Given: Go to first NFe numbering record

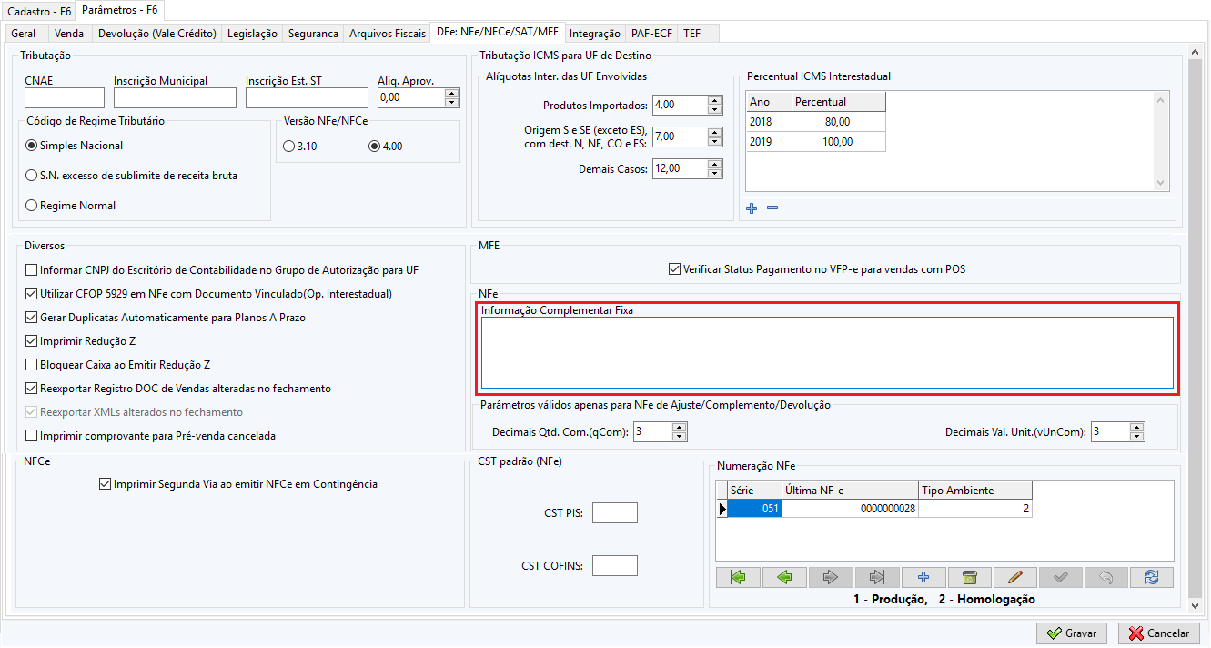Looking at the screenshot, I should [738, 577].
